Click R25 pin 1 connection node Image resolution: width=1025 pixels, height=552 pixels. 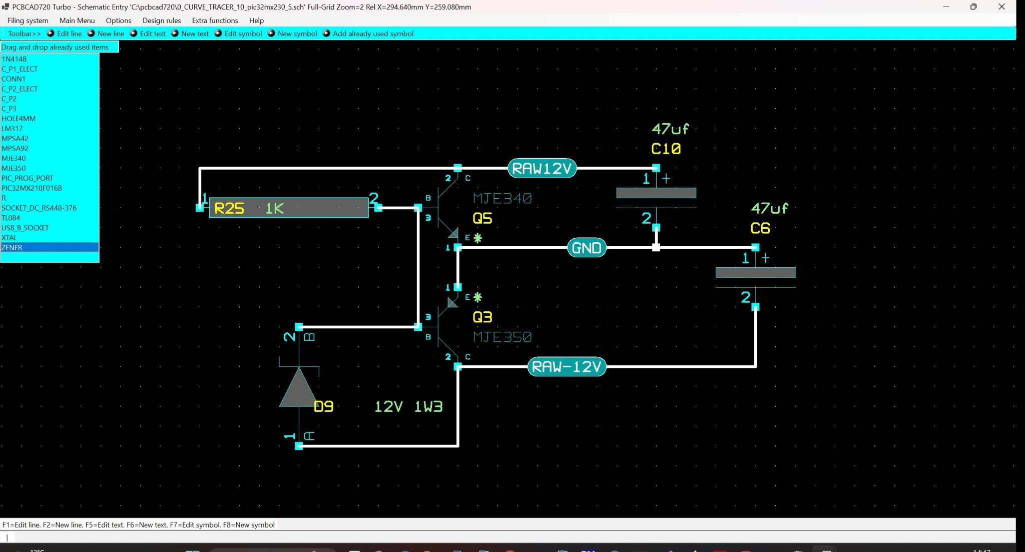199,208
